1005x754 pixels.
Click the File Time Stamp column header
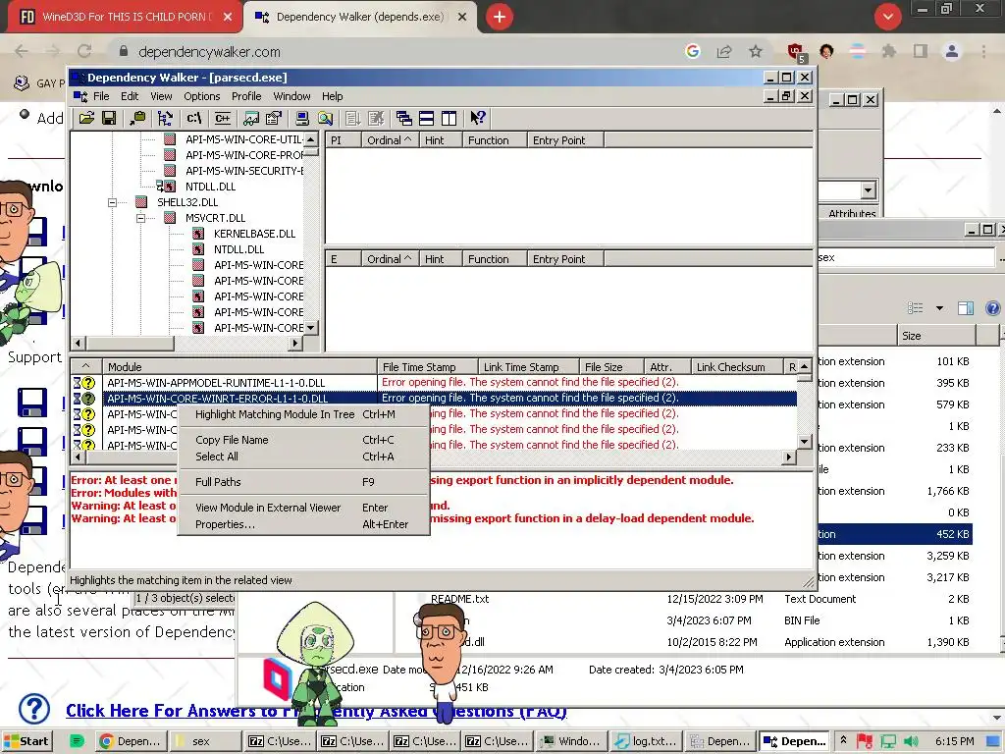(428, 367)
